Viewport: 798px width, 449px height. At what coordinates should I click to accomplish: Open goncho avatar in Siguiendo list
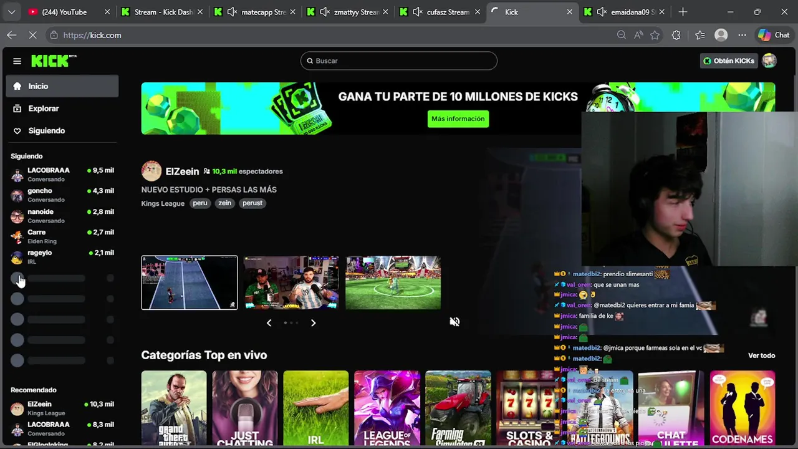coord(17,195)
